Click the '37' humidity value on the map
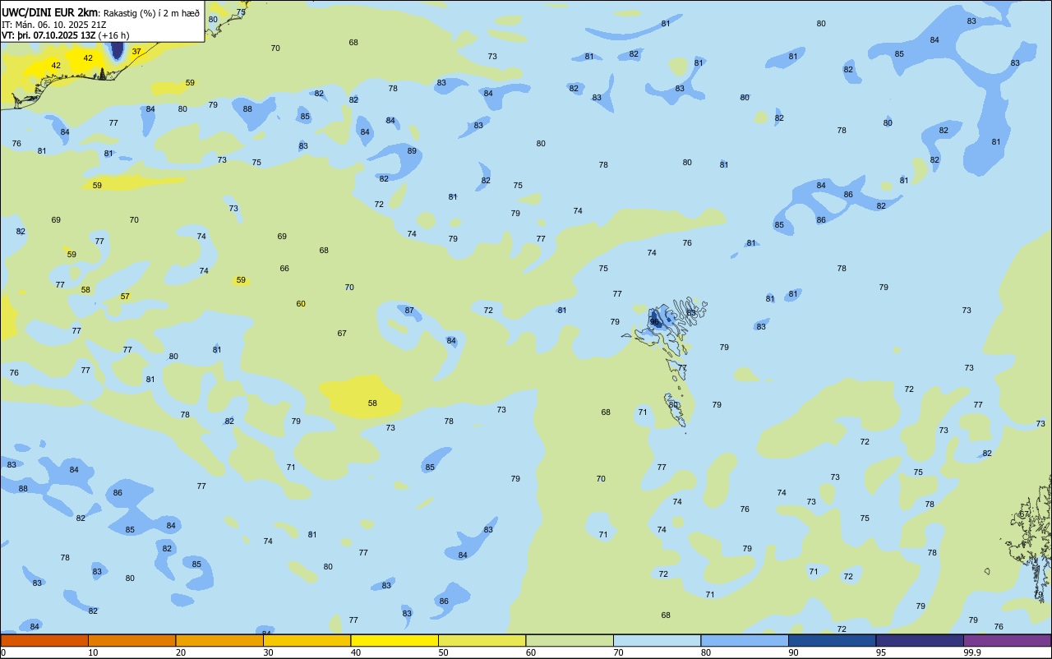The width and height of the screenshot is (1052, 659). click(x=136, y=51)
